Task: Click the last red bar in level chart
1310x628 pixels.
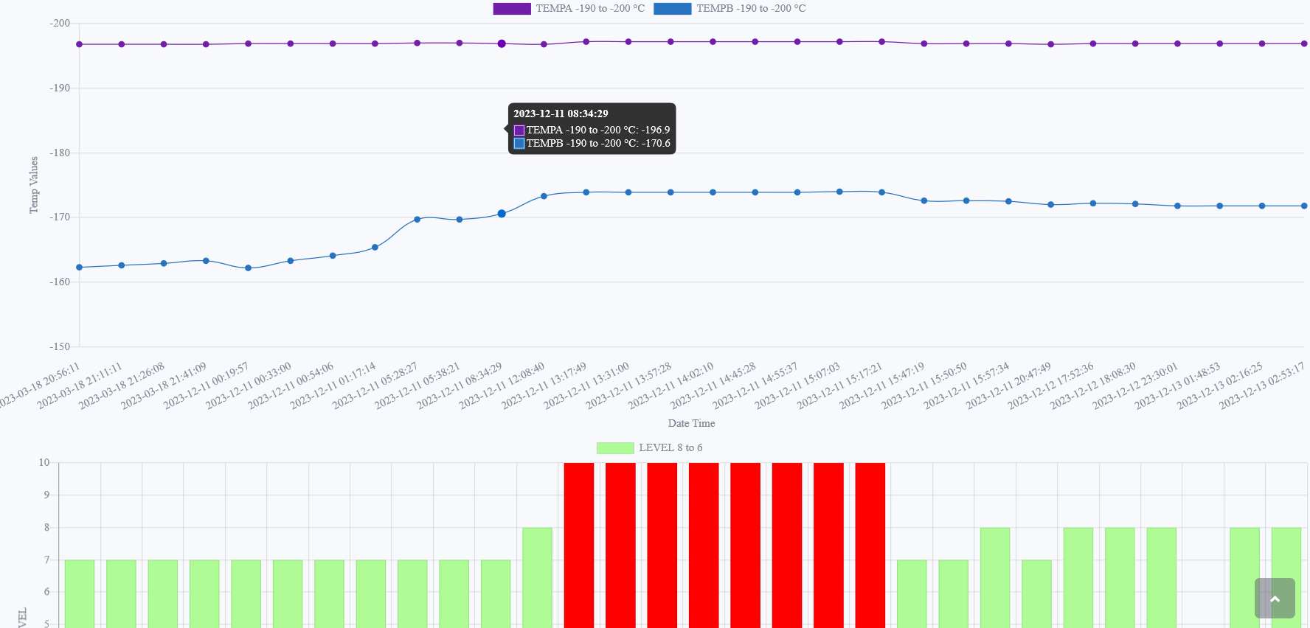Action: point(870,545)
